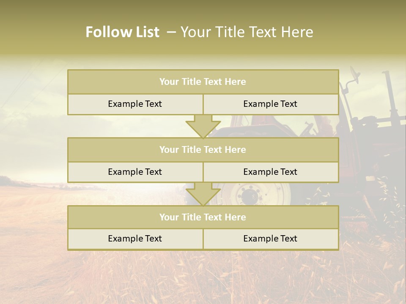Select 'Your Title Text Here' in slide title
406x304 pixels.
pos(247,32)
